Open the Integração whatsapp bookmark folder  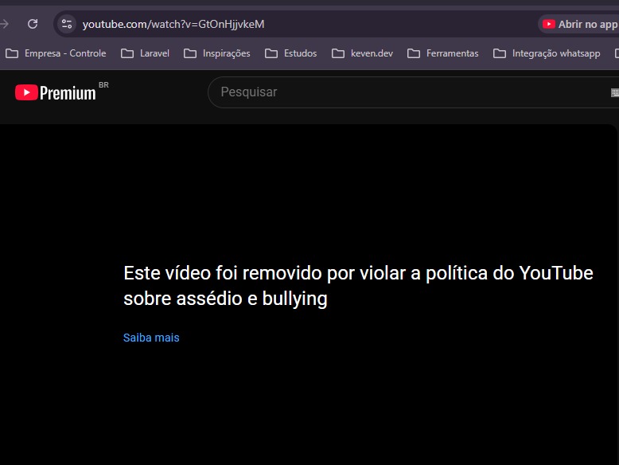click(547, 53)
